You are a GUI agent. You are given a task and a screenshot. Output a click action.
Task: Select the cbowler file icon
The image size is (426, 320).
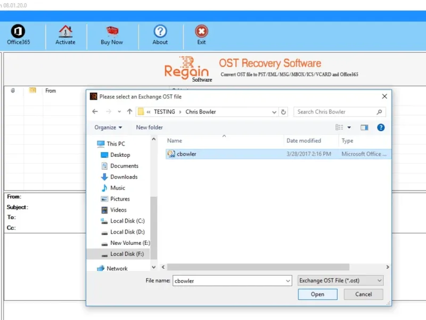click(x=171, y=154)
